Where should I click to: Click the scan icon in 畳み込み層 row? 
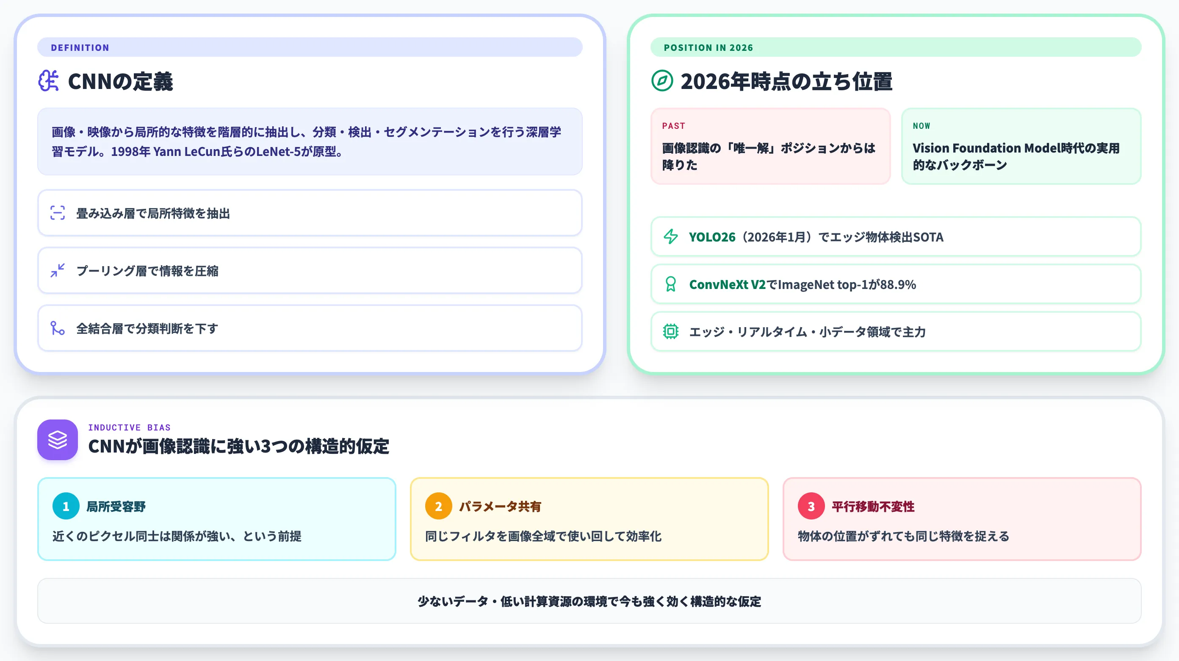pyautogui.click(x=58, y=213)
